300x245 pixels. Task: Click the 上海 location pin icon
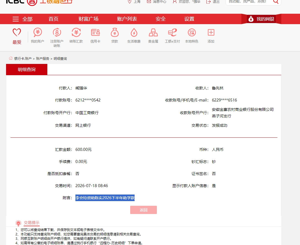[130, 2]
